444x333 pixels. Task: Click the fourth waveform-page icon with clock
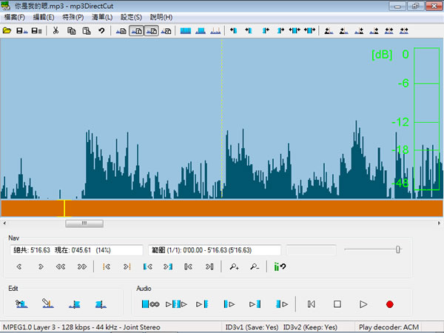[166, 30]
